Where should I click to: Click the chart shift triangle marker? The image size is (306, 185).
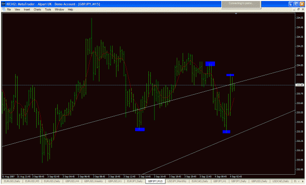click(x=236, y=14)
